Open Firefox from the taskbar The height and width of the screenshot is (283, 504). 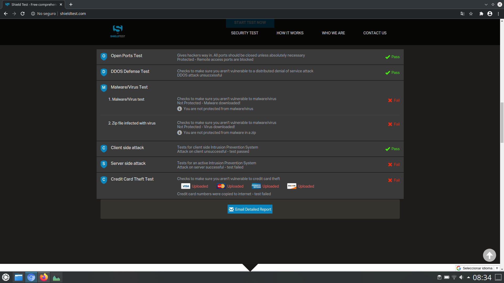point(44,277)
